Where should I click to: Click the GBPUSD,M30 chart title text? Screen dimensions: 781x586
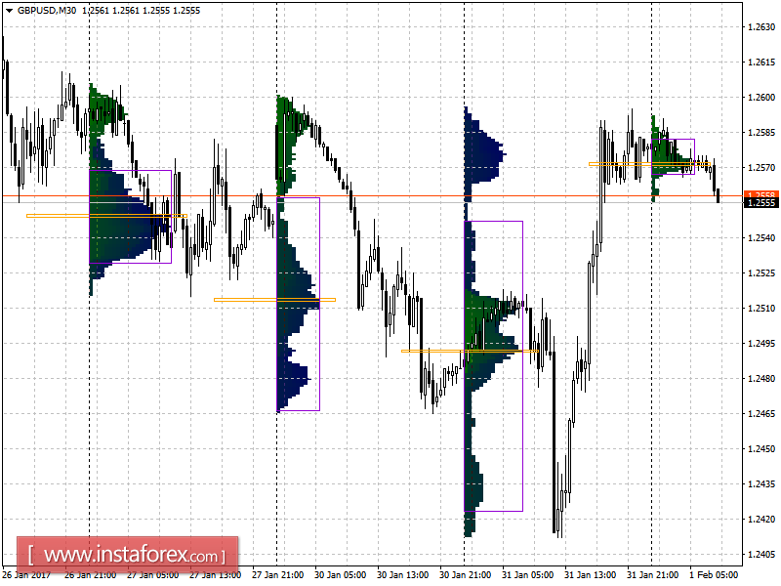[x=47, y=11]
